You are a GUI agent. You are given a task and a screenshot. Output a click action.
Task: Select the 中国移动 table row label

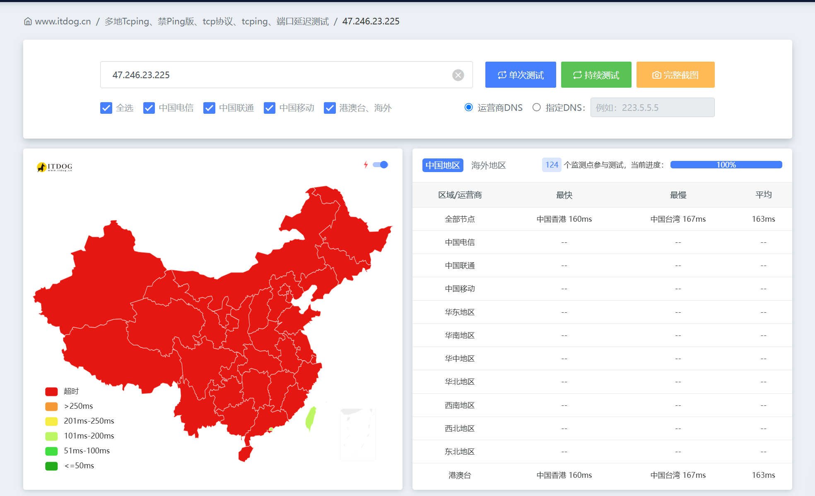click(x=460, y=289)
